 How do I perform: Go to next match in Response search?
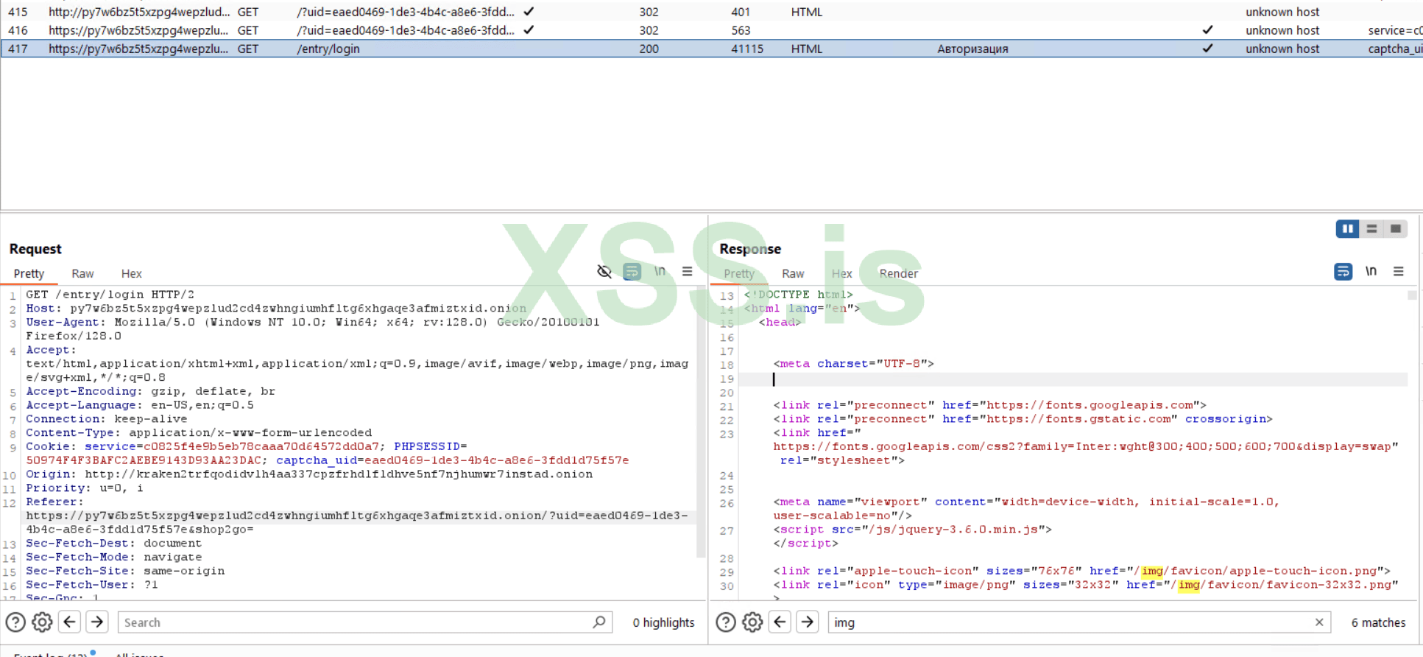click(x=808, y=622)
